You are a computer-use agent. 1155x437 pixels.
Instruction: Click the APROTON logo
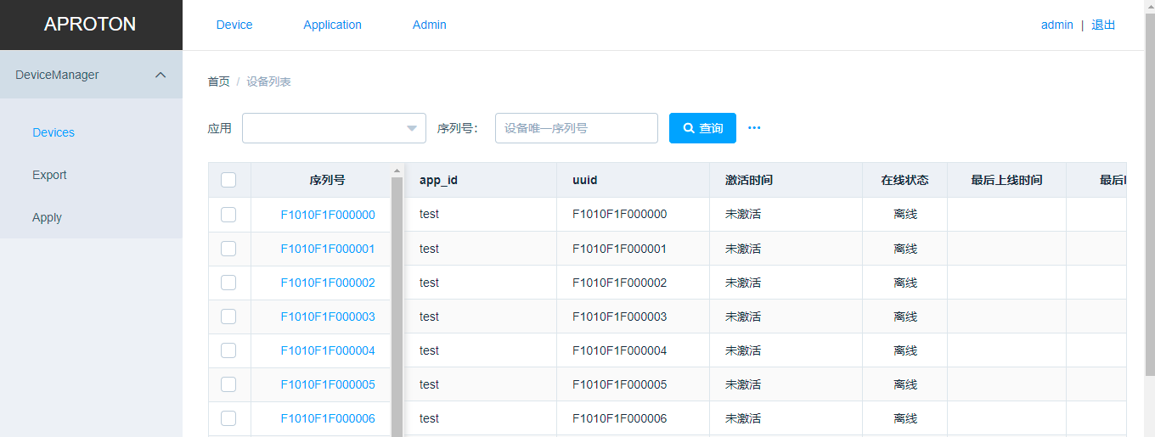[90, 25]
